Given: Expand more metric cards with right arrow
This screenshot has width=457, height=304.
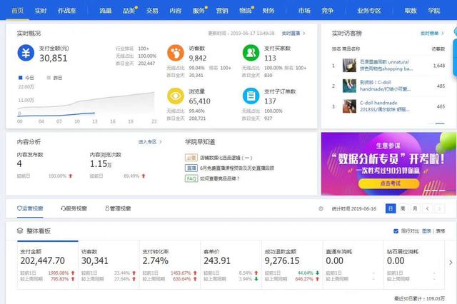Looking at the screenshot, I should [x=451, y=263].
